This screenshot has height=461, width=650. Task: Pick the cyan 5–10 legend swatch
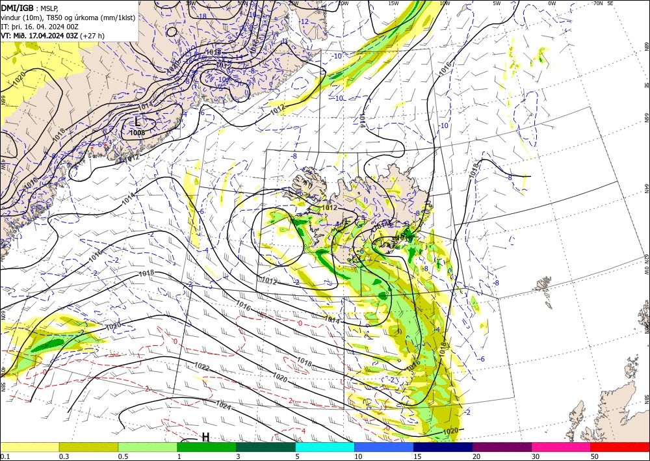click(x=325, y=447)
